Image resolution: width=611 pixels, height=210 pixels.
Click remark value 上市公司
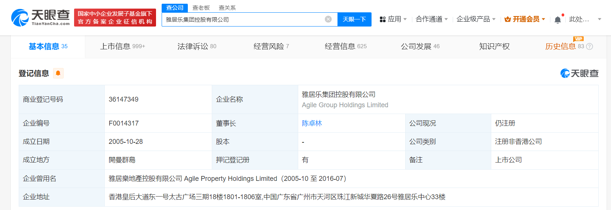coord(508,160)
